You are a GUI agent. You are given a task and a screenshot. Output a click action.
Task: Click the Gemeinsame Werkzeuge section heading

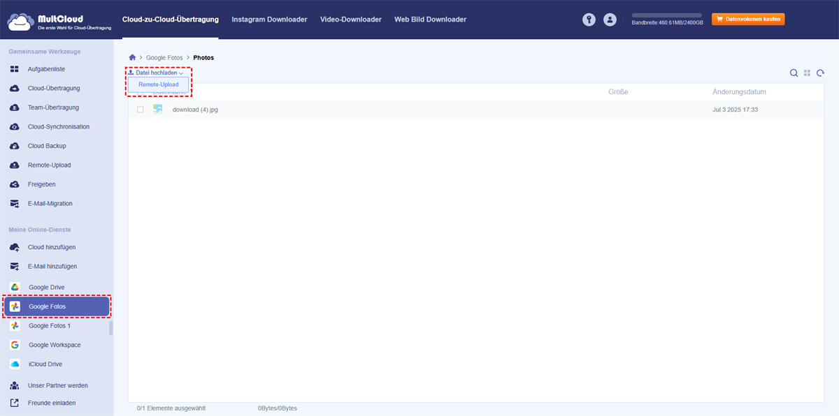pos(43,52)
